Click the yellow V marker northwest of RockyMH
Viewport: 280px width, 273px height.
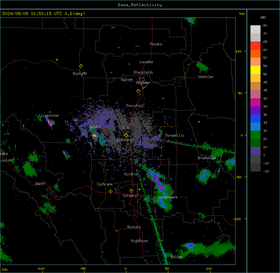pos(57,60)
